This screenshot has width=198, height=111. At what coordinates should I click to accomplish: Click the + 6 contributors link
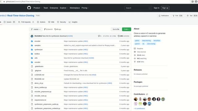click(139, 109)
